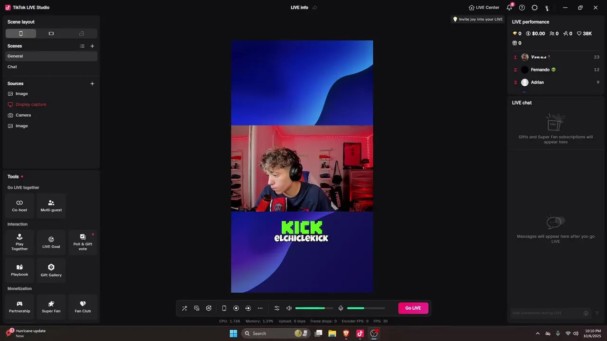This screenshot has height=341, width=607.
Task: Click the $0.00 earnings value
Action: (535, 34)
